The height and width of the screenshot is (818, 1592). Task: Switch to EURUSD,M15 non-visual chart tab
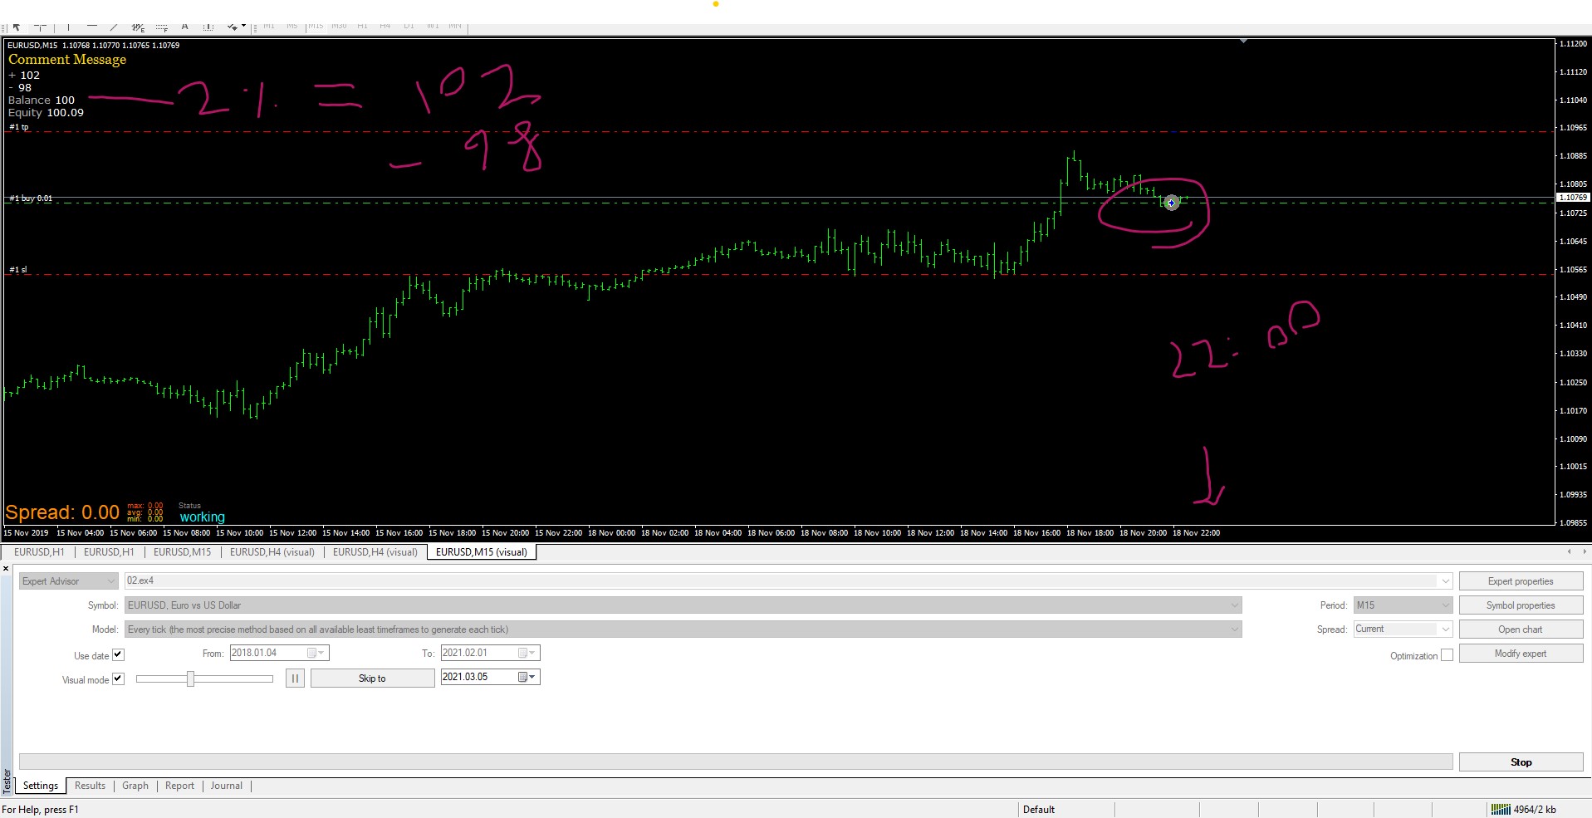tap(182, 552)
